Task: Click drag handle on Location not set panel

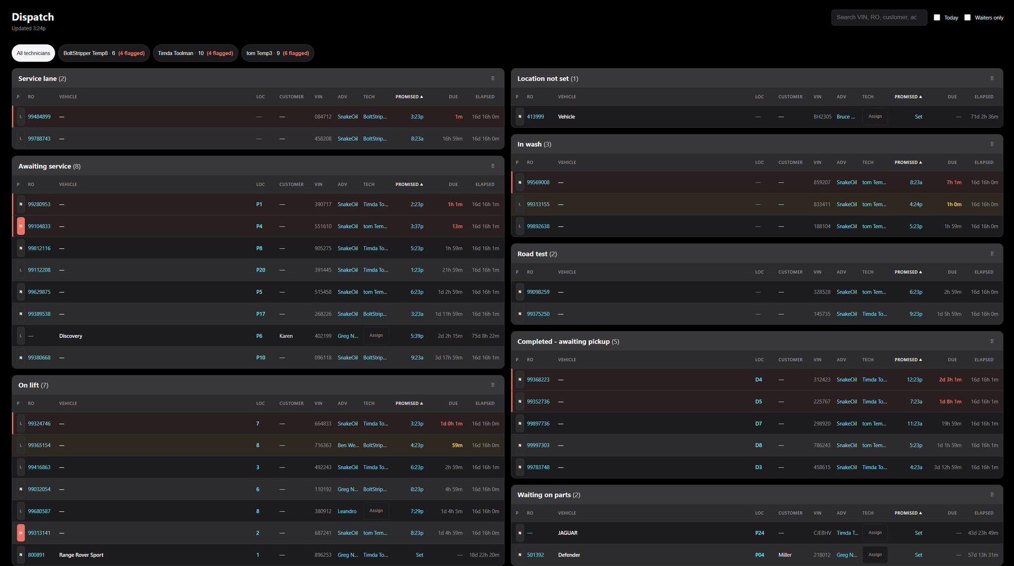Action: click(992, 78)
